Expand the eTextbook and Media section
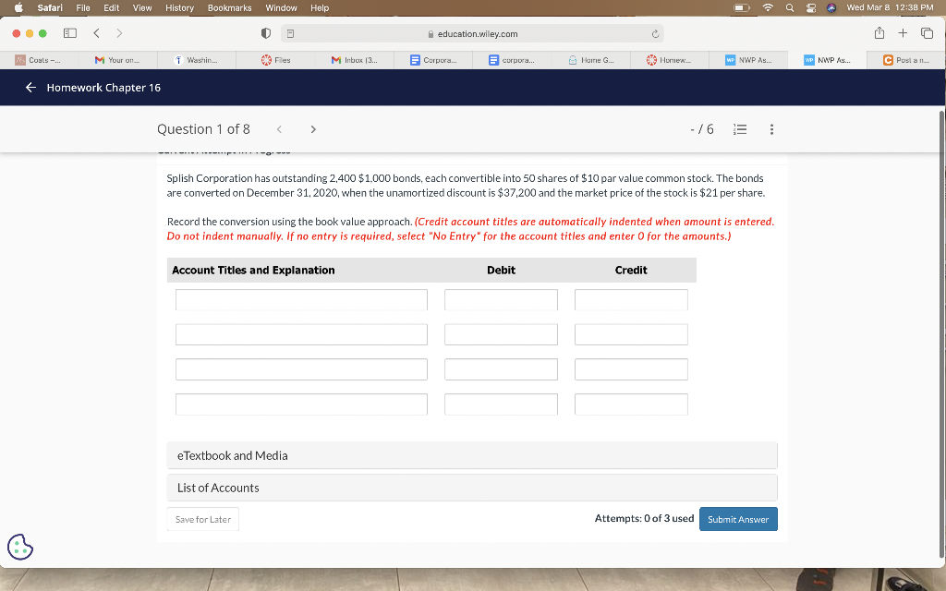This screenshot has width=946, height=591. pyautogui.click(x=472, y=456)
